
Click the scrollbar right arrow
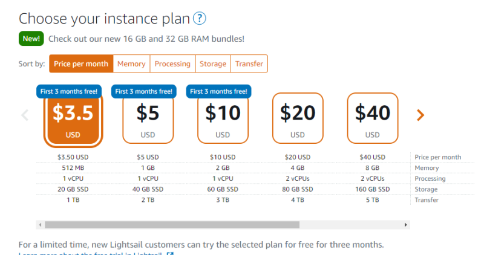coord(406,225)
